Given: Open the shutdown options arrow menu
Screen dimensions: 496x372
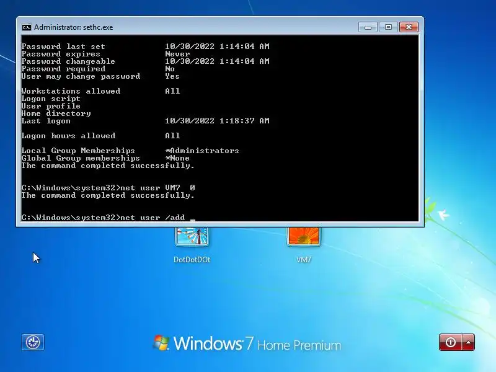Looking at the screenshot, I should pos(469,342).
